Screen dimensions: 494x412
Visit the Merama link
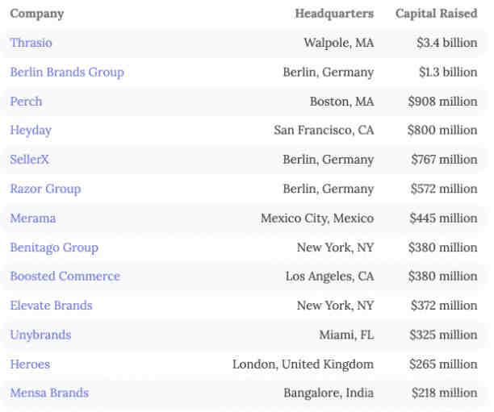33,218
